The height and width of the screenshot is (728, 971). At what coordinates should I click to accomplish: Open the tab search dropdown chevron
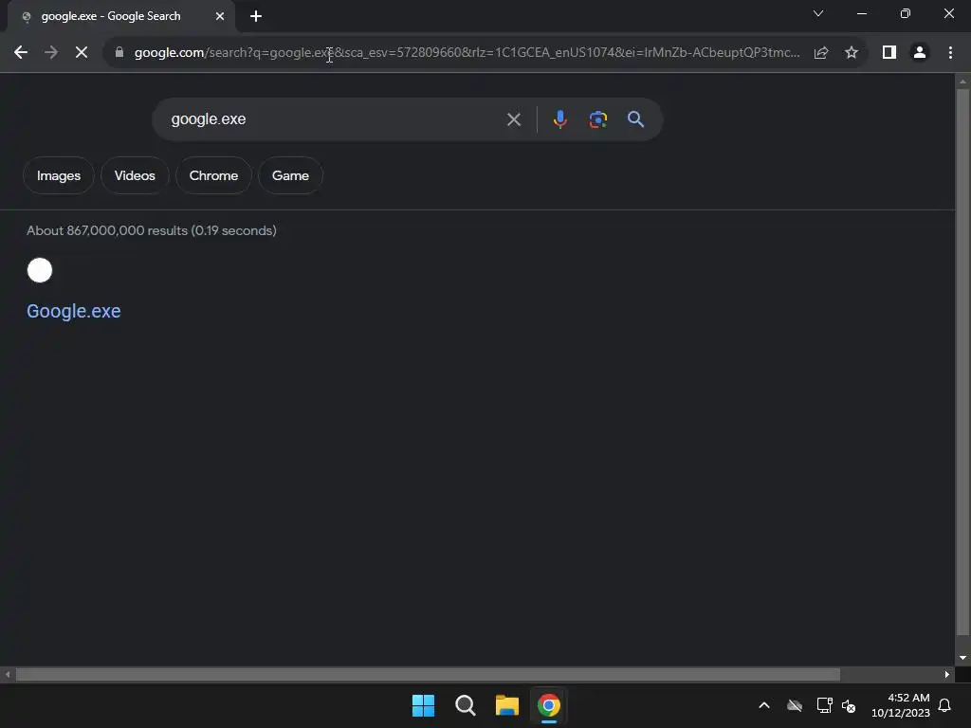pos(818,13)
